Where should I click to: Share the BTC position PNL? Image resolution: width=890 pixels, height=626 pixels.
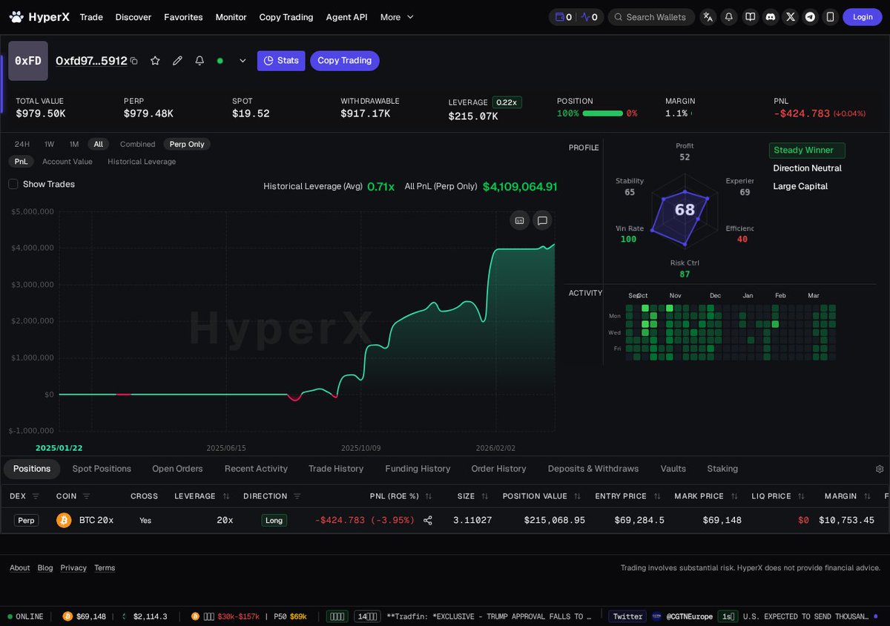[428, 521]
